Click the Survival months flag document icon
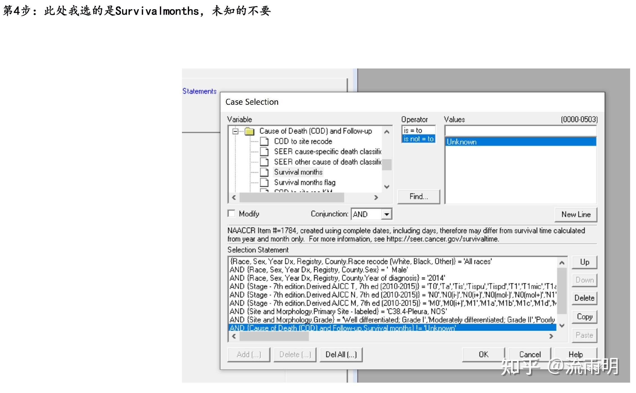Viewport: 636px width, 393px height. point(264,182)
